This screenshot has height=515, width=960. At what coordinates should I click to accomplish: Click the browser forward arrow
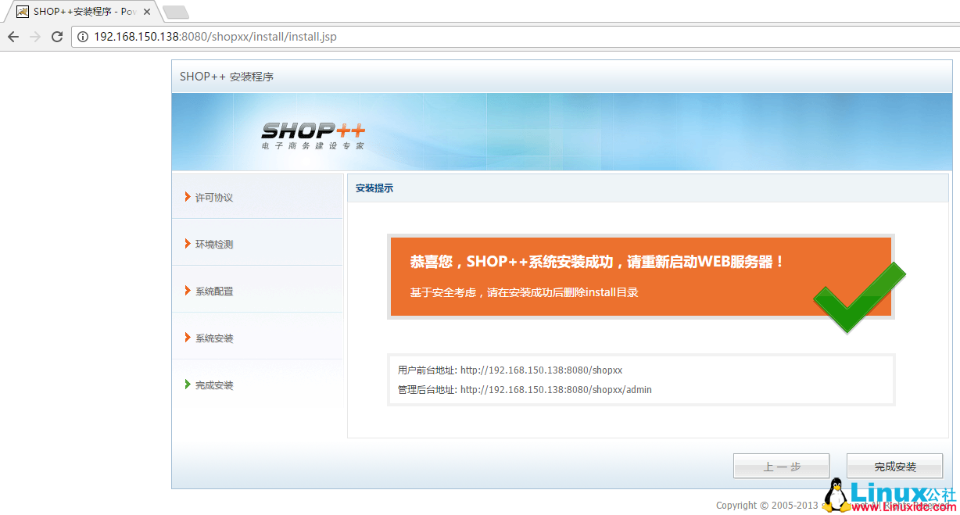point(35,37)
